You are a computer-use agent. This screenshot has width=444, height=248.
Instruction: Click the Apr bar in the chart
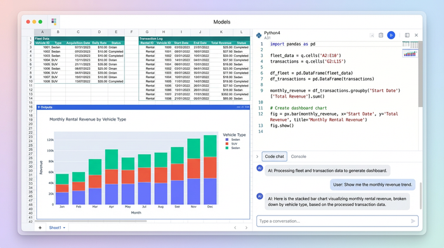112,177
